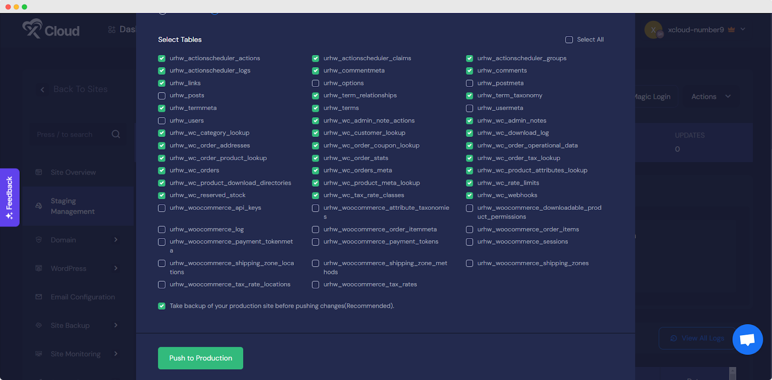Click the Press / to search field
772x380 pixels.
(72, 135)
